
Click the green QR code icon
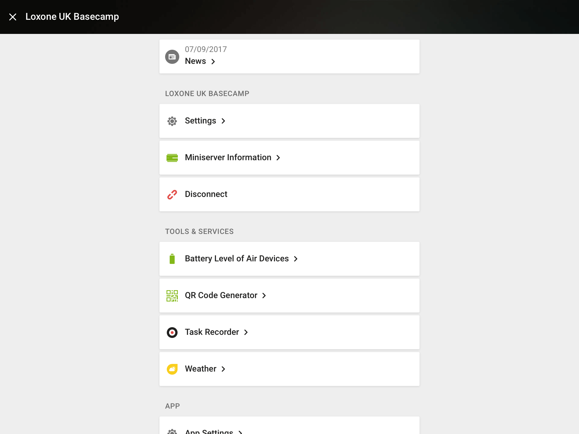click(172, 296)
